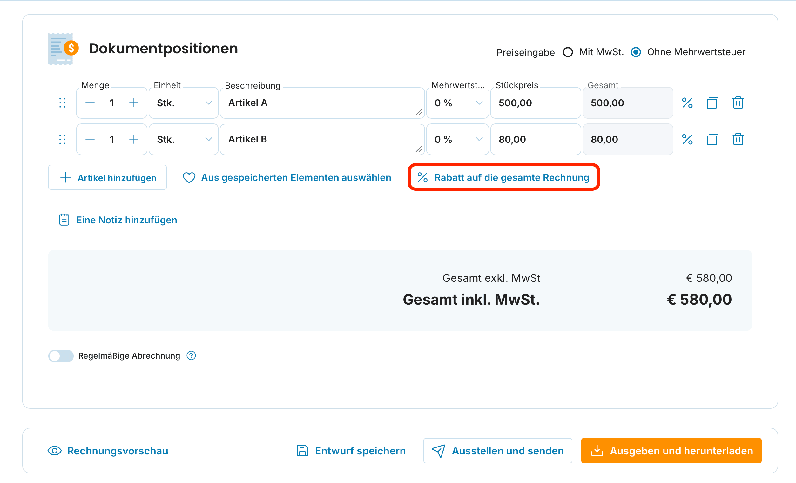Open the discount percent icon for Artikel B
Viewport: 796px width, 483px height.
tap(687, 140)
